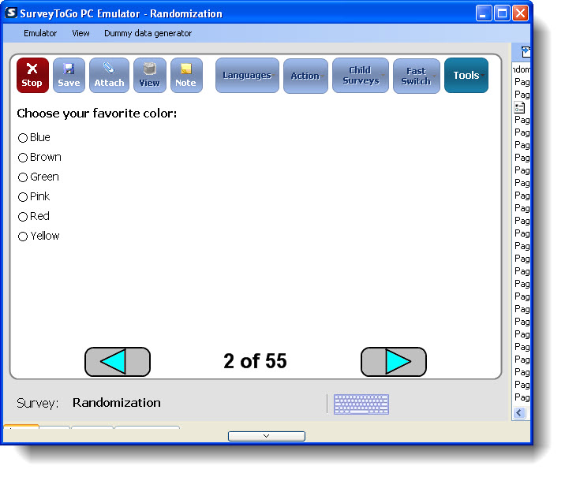Open the Action dropdown menu
The width and height of the screenshot is (565, 477).
click(305, 76)
